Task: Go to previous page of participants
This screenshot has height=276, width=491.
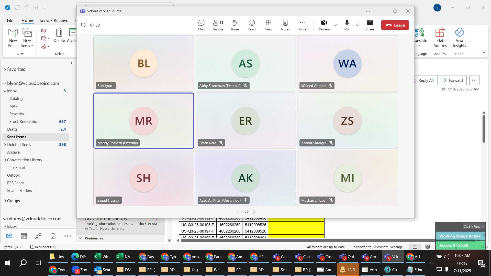Action: [x=237, y=212]
